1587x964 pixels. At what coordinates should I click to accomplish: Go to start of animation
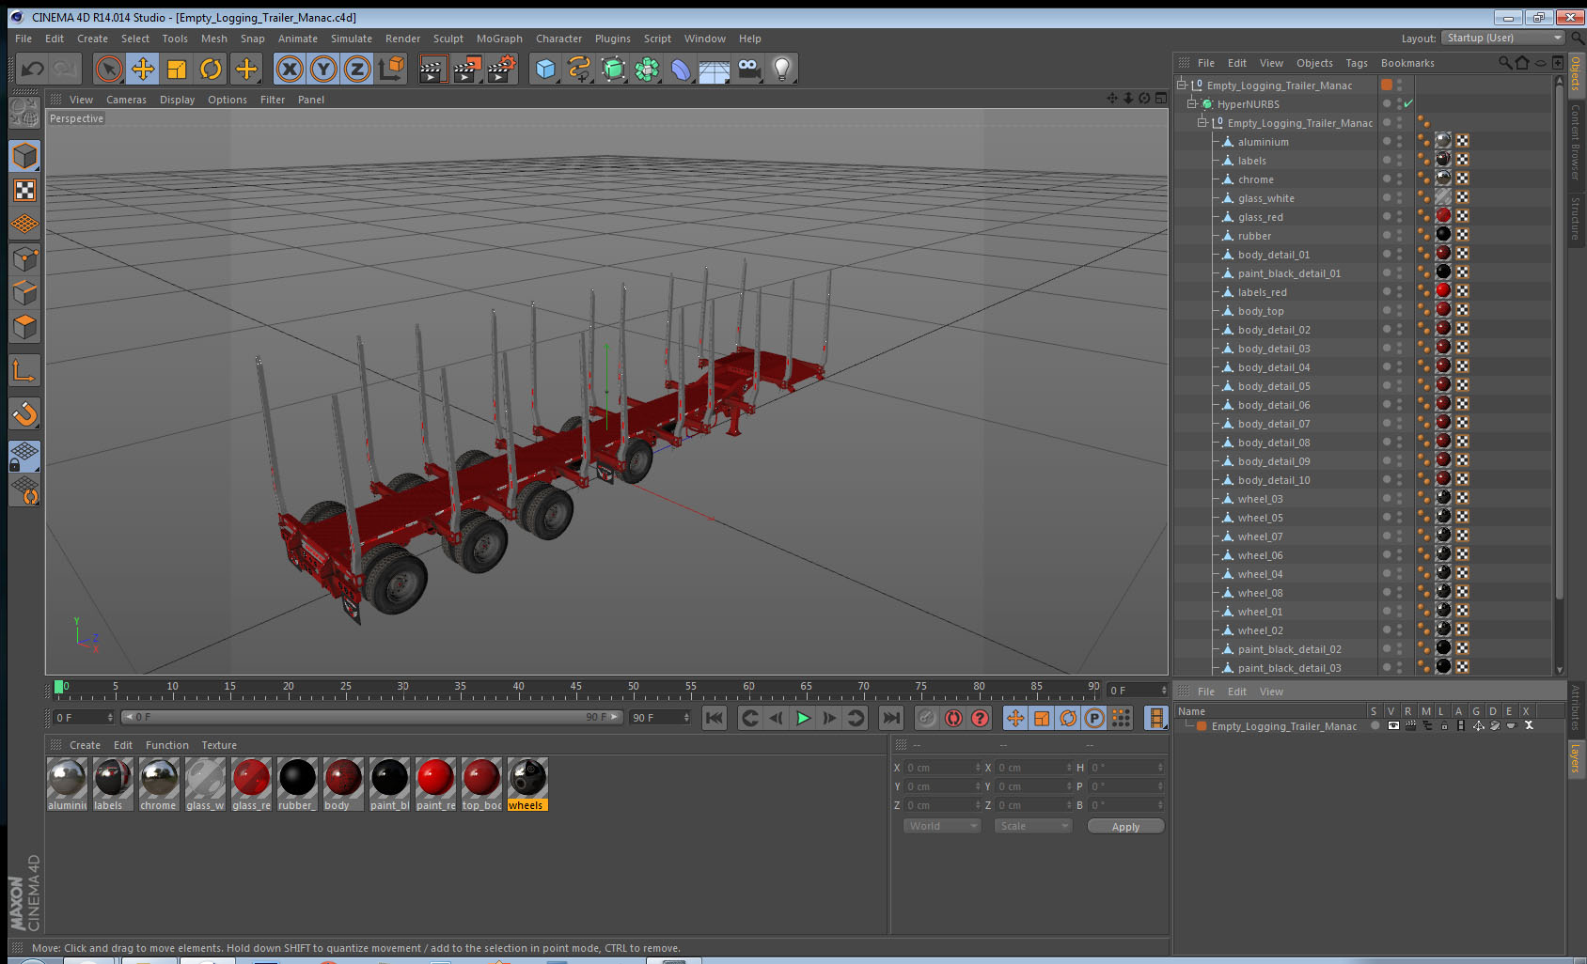(x=715, y=718)
